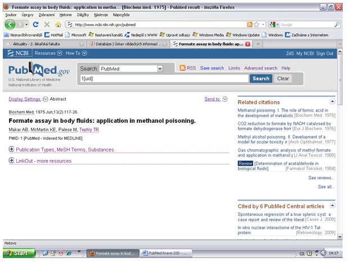The width and height of the screenshot is (350, 262).
Task: Focus the PubMed query field containing 1[uid]
Action: click(164, 79)
